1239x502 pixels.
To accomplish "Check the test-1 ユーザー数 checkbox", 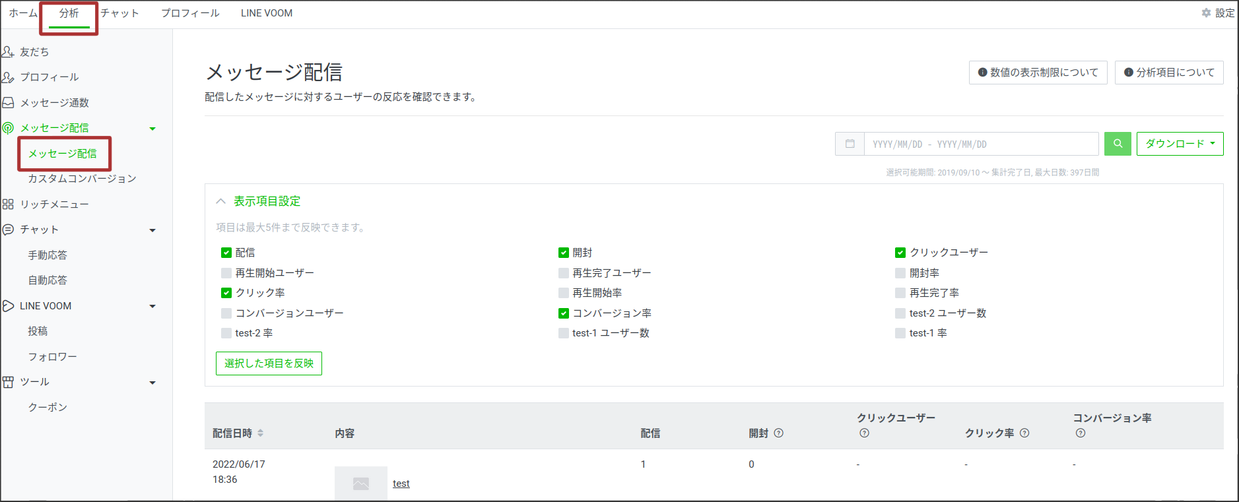I will [564, 333].
